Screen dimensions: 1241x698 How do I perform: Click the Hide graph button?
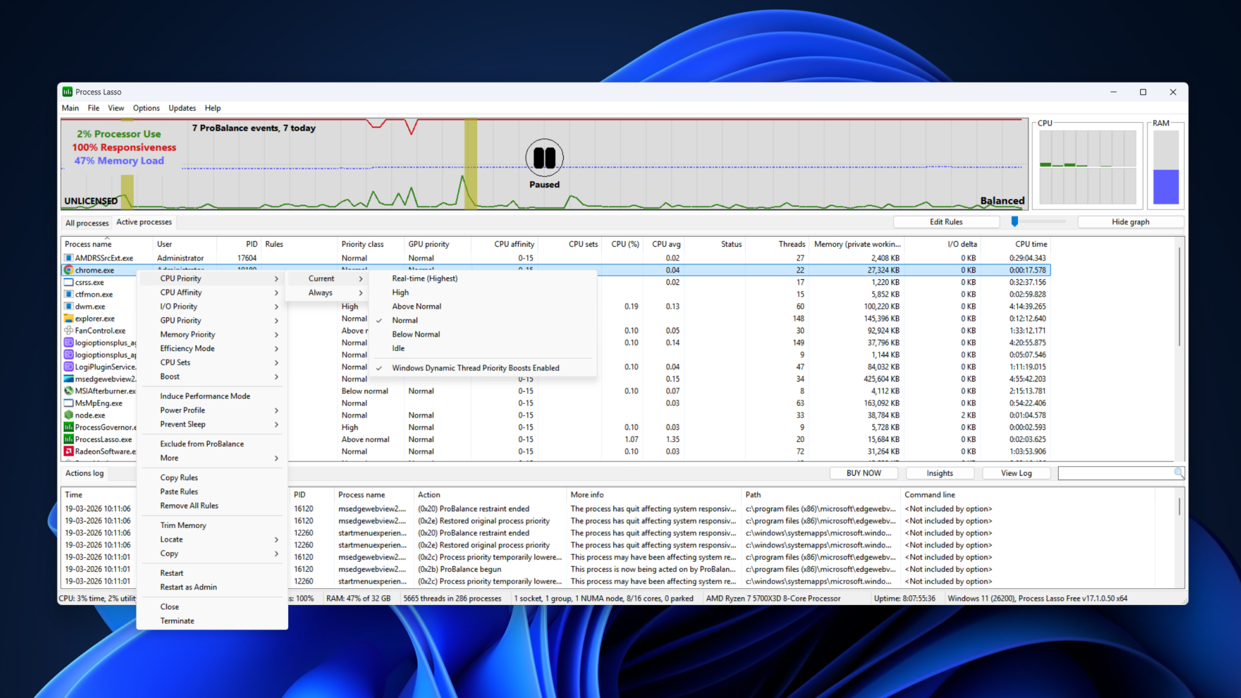(1130, 222)
